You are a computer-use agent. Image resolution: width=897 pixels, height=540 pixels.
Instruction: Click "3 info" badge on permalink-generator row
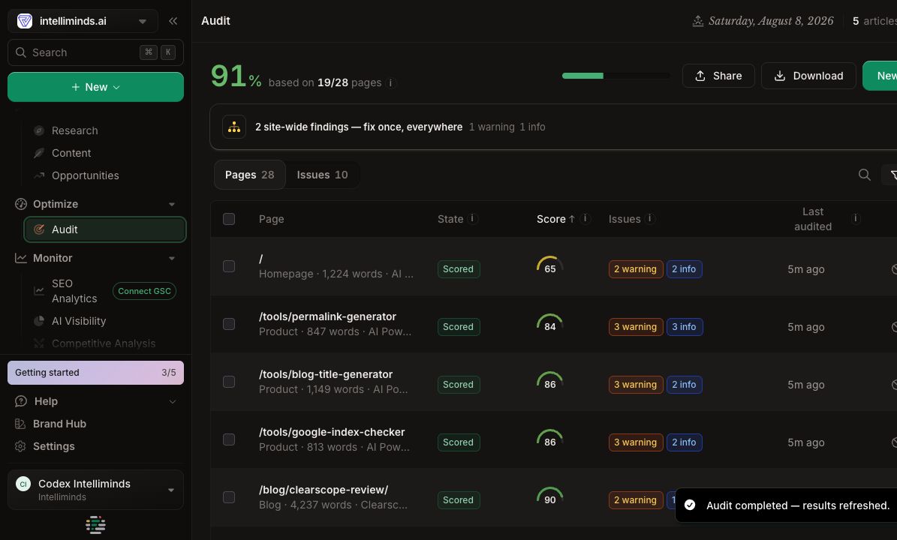click(x=684, y=327)
